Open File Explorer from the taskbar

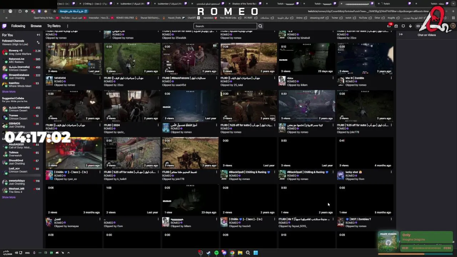click(240, 253)
